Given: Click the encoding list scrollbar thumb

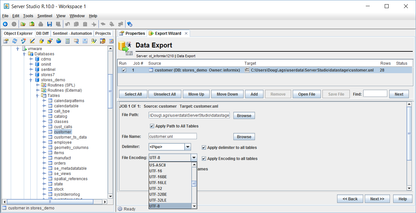Looking at the screenshot, I should [194, 183].
